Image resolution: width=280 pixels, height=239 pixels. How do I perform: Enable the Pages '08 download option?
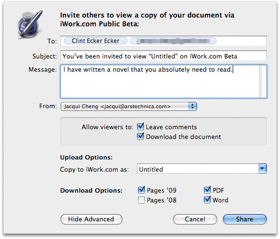click(141, 200)
